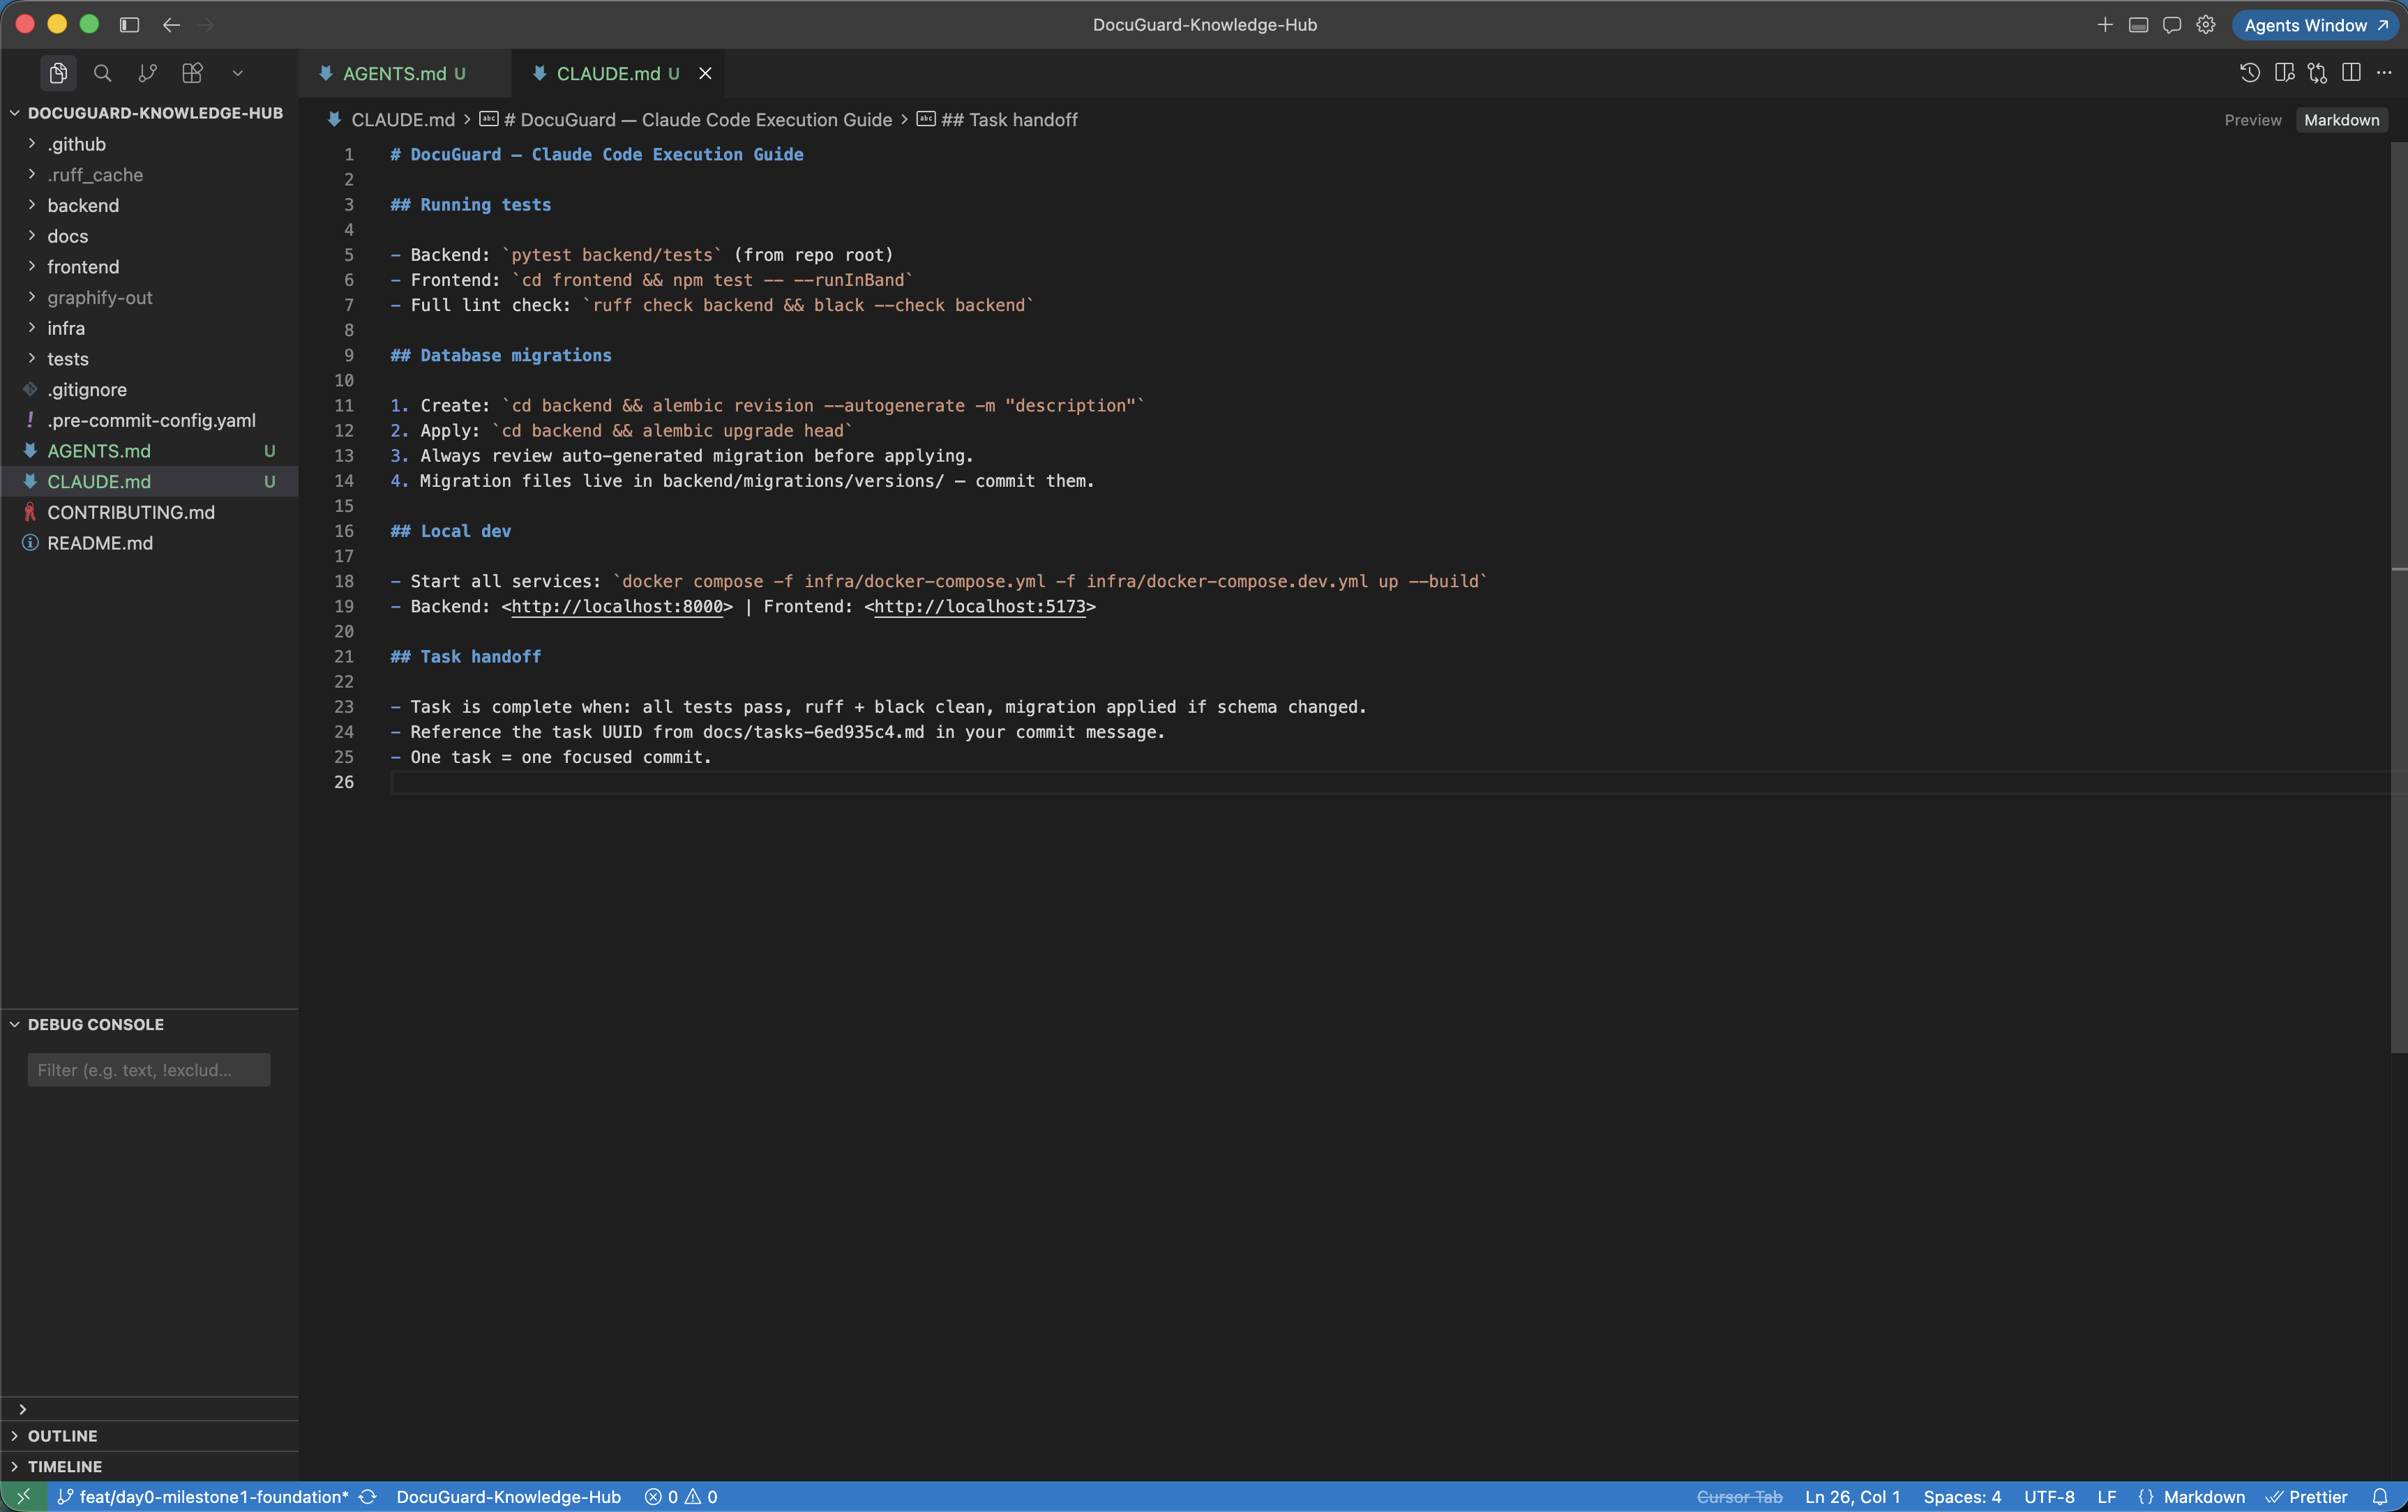Switch to Preview mode
This screenshot has height=1512, width=2408.
[2252, 120]
